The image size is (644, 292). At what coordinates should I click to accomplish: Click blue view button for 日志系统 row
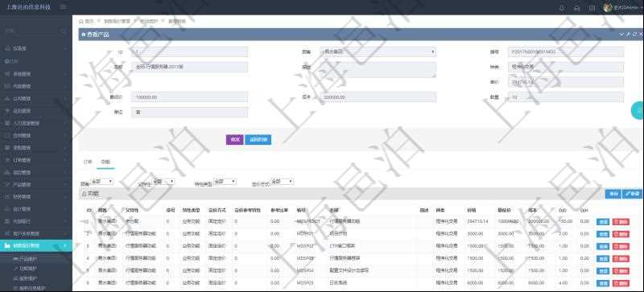[603, 283]
